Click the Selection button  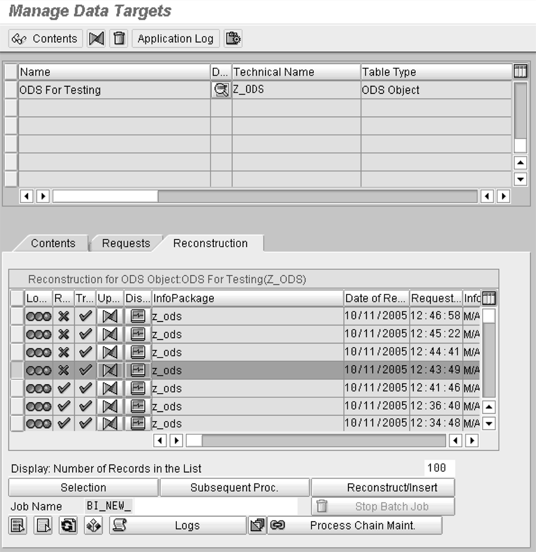point(83,487)
